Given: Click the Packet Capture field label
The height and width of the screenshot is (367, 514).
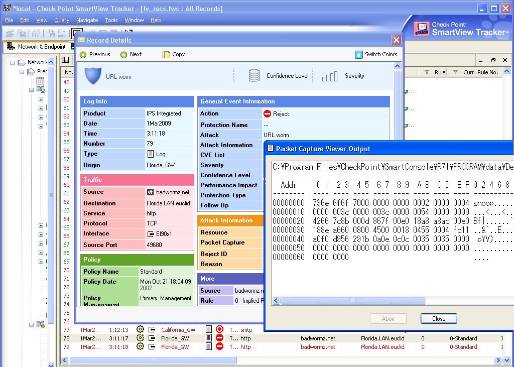Looking at the screenshot, I should pyautogui.click(x=222, y=242).
